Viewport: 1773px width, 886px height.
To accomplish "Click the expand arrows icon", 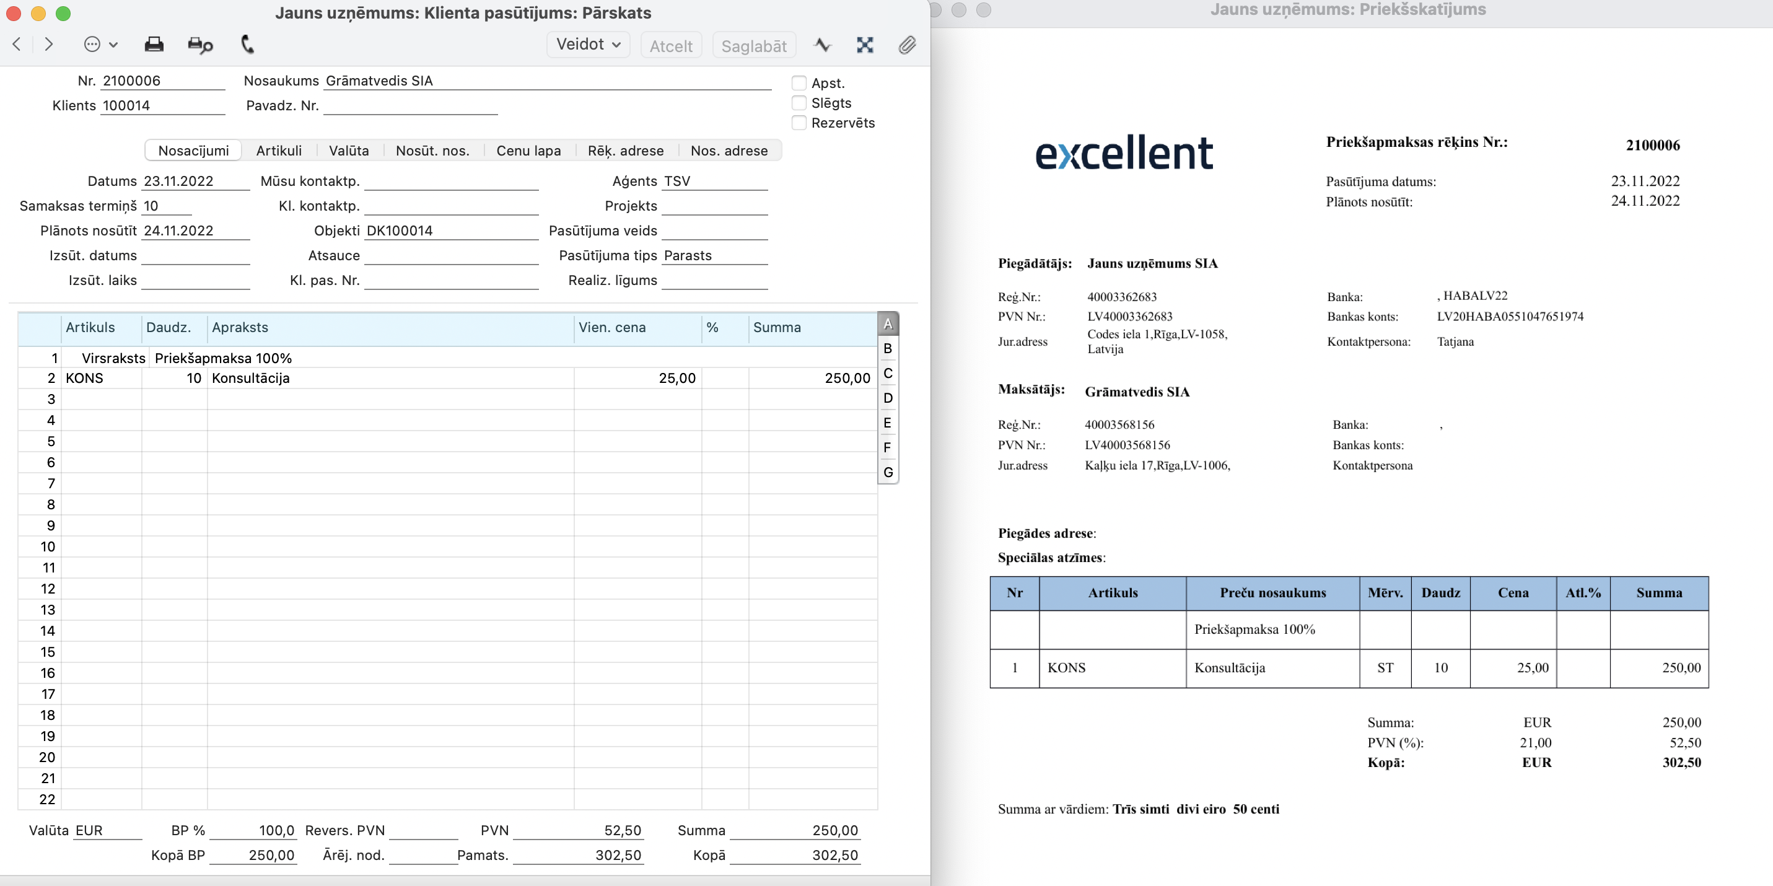I will coord(864,45).
